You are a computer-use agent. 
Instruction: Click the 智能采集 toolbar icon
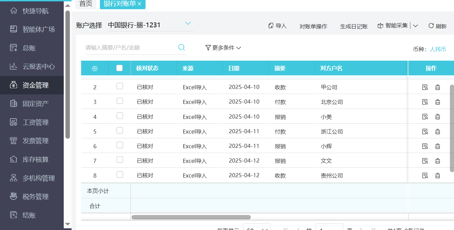[380, 25]
